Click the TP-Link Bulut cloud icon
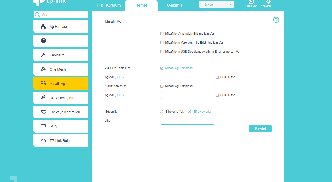The width and height of the screenshot is (332, 182). click(43, 141)
